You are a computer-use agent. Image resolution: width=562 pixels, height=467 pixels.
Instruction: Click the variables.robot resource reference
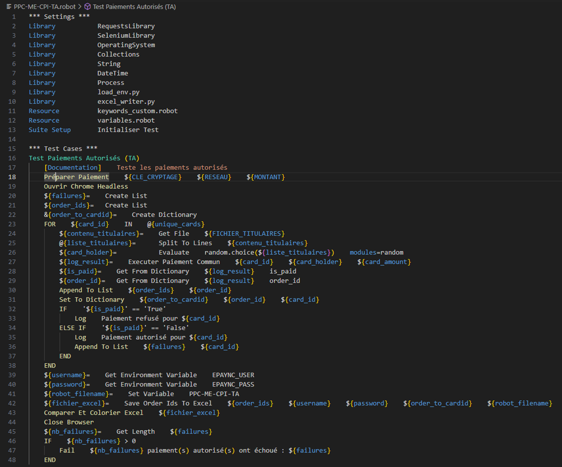click(126, 120)
